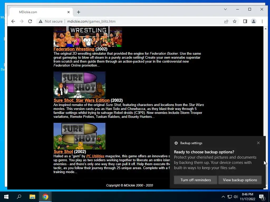Click the Star Wars Sure Shot banner
Viewport: 270px width, 202px height.
click(x=79, y=85)
